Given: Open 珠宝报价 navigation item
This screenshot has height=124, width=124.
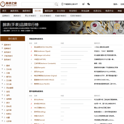Looking at the screenshot, I should (73, 11).
